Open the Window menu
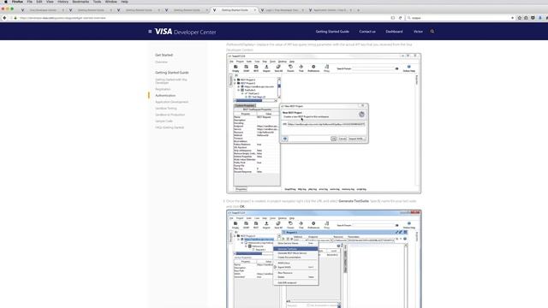The height and width of the screenshot is (308, 548). pos(111,2)
